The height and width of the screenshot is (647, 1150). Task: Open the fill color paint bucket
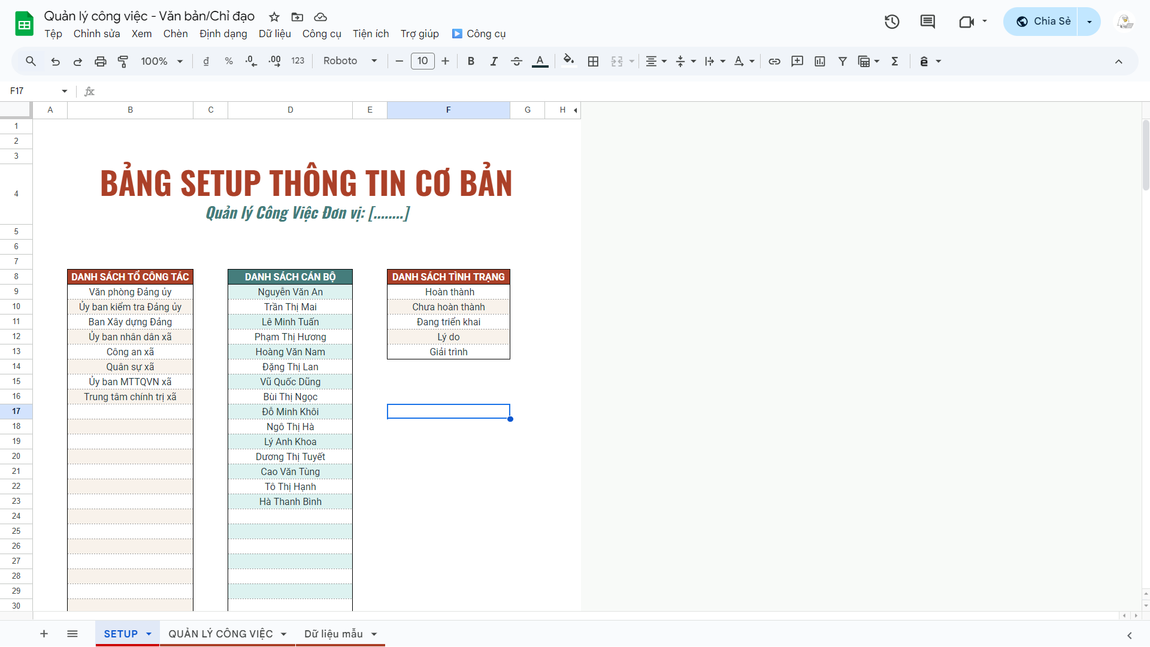click(x=568, y=60)
